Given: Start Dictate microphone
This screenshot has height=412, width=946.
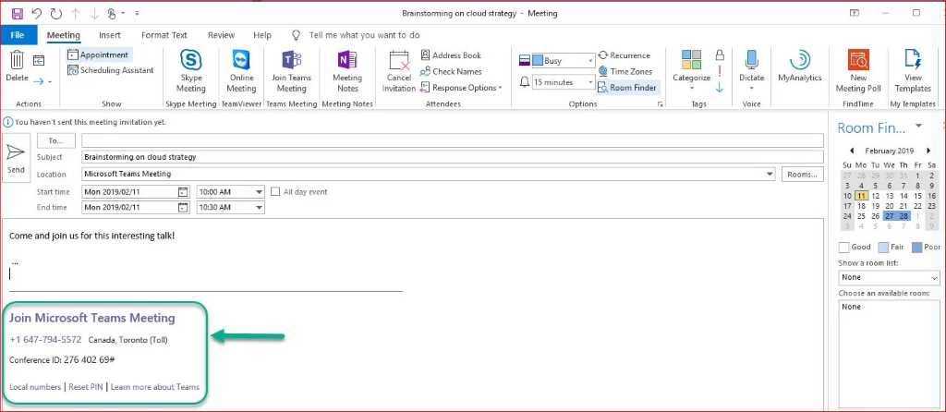Looking at the screenshot, I should [x=752, y=67].
